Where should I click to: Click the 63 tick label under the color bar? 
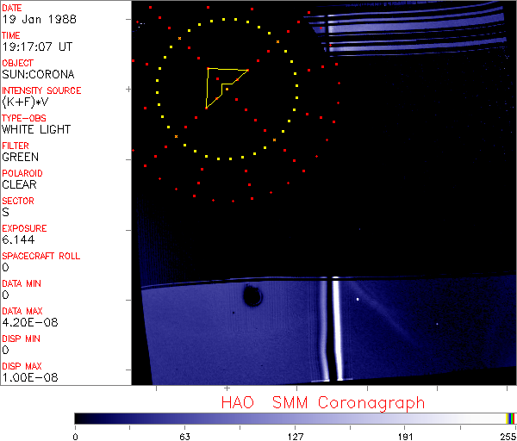point(184,436)
